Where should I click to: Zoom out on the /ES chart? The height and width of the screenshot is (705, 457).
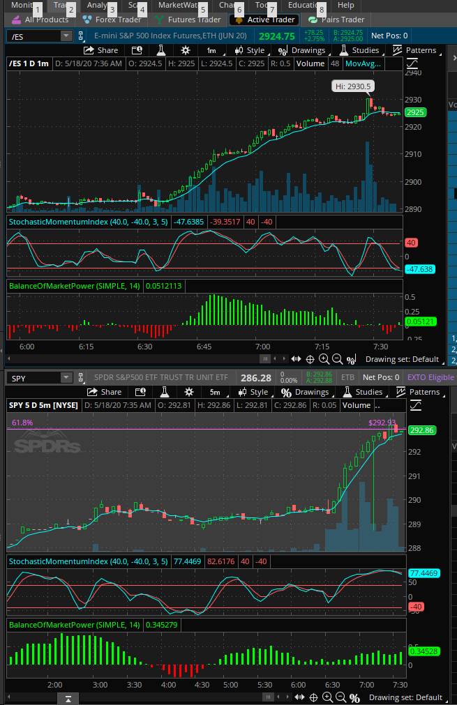(x=338, y=359)
